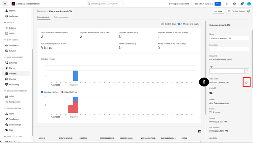Viewport: 253px width, 143px height.
Task: Collapse the Data Collection section
Action: point(5,137)
